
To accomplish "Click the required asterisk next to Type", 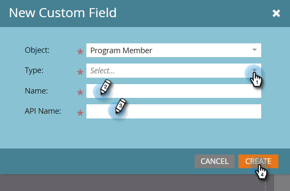I will 80,73.
